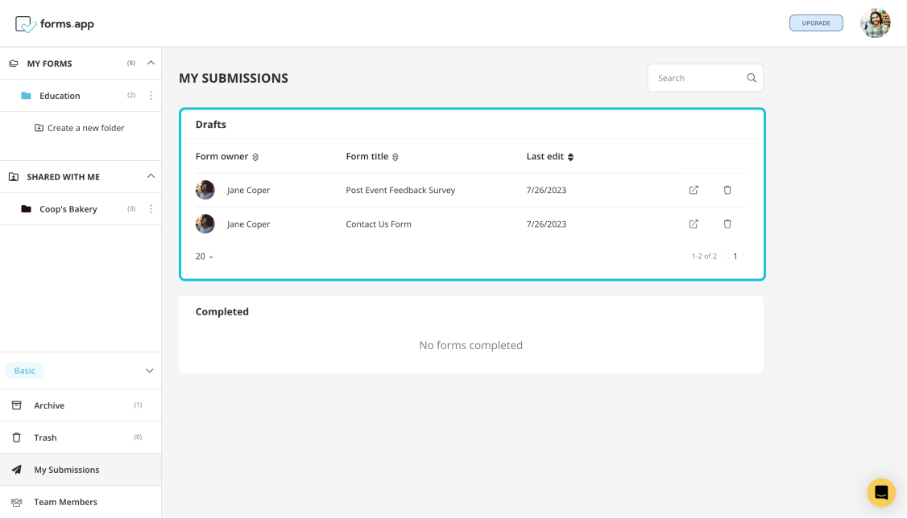
Task: Click the forms.app logo
Action: click(53, 23)
